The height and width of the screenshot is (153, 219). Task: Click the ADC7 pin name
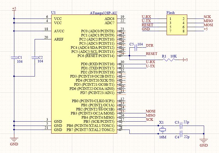[109, 23]
